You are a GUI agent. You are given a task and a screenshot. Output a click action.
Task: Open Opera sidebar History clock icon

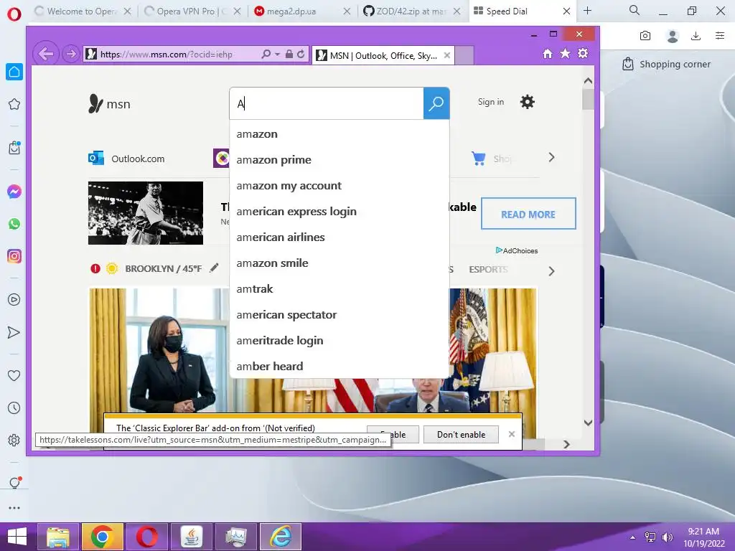pyautogui.click(x=14, y=408)
